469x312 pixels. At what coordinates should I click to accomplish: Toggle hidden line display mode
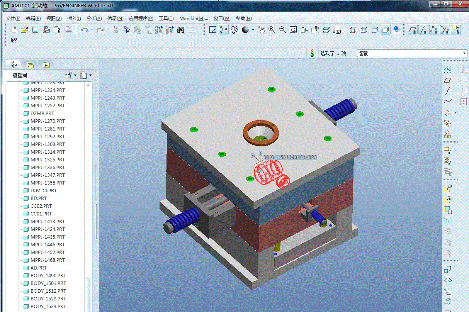pyautogui.click(x=364, y=30)
